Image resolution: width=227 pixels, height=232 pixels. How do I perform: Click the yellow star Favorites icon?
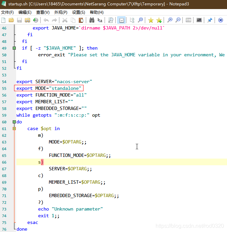(151, 20)
